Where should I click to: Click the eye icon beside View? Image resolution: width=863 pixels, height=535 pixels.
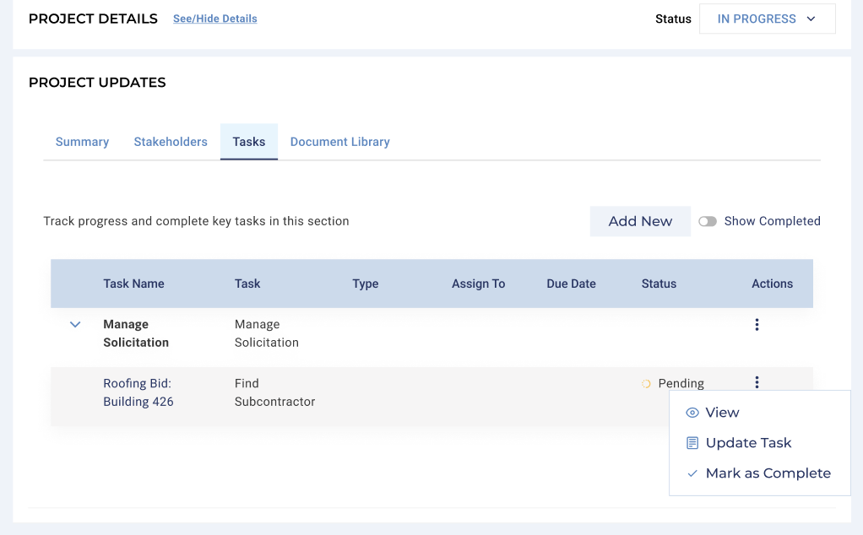point(692,413)
